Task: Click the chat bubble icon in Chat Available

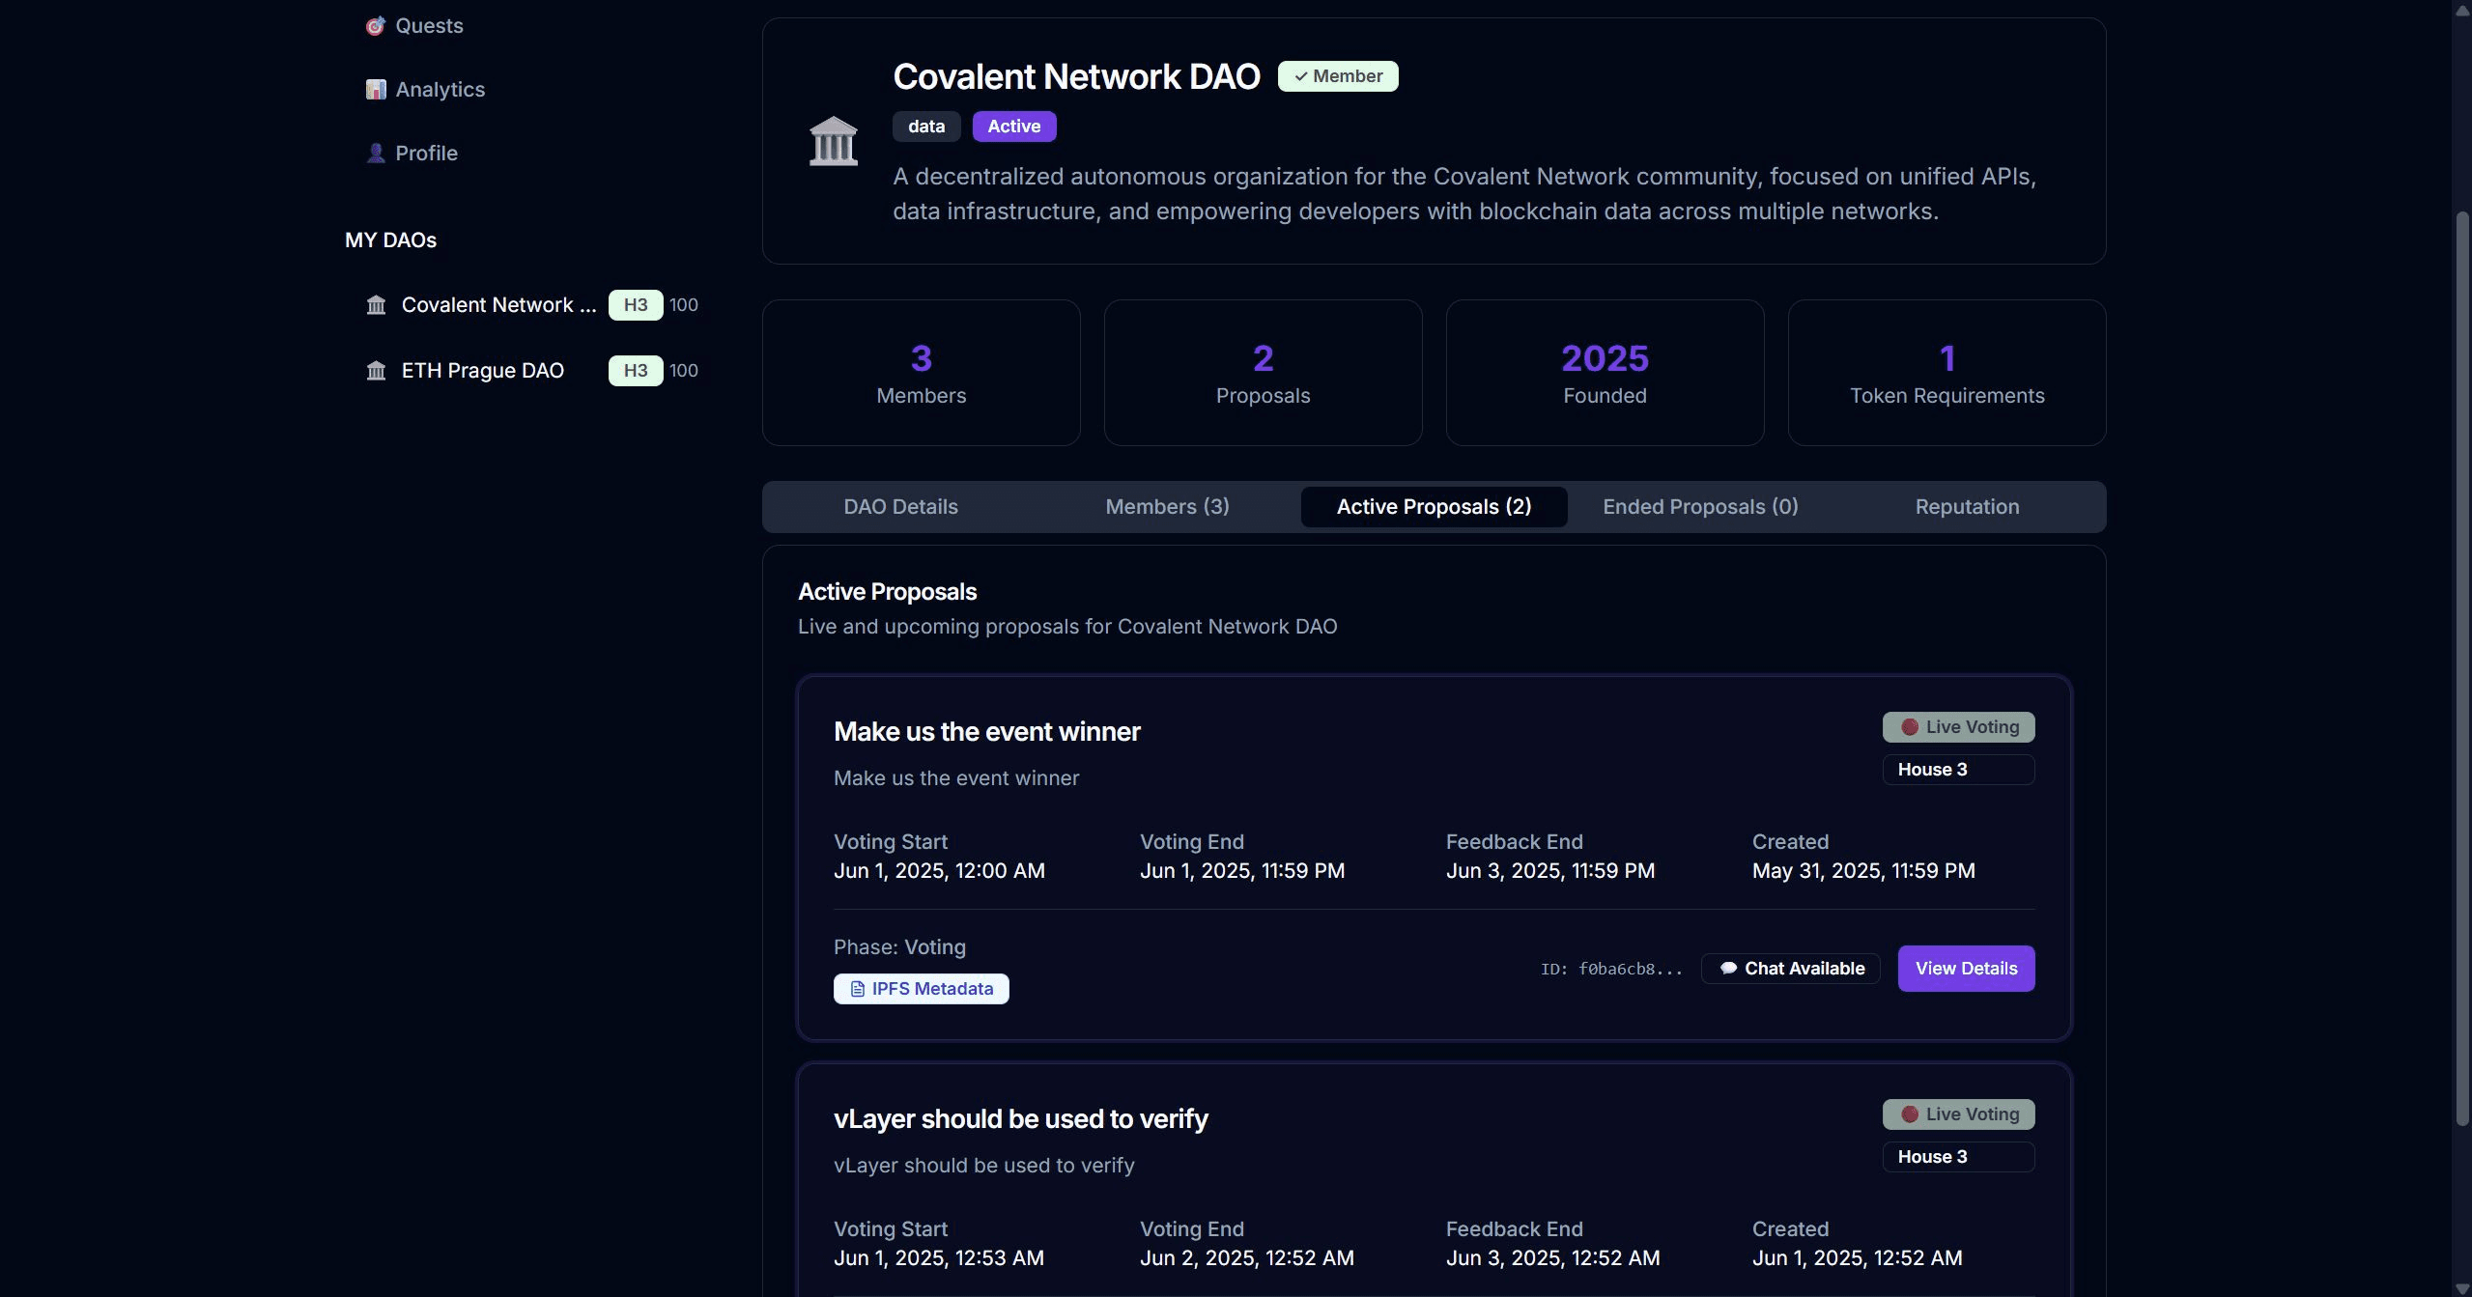Action: [x=1728, y=969]
